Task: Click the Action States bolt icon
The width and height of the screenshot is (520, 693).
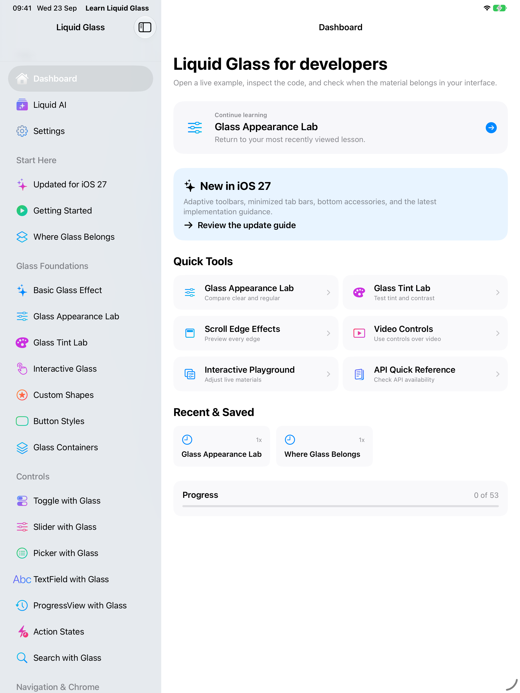Action: [23, 632]
